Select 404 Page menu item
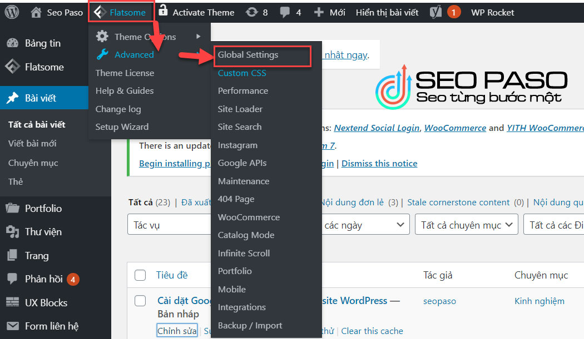 tap(236, 199)
